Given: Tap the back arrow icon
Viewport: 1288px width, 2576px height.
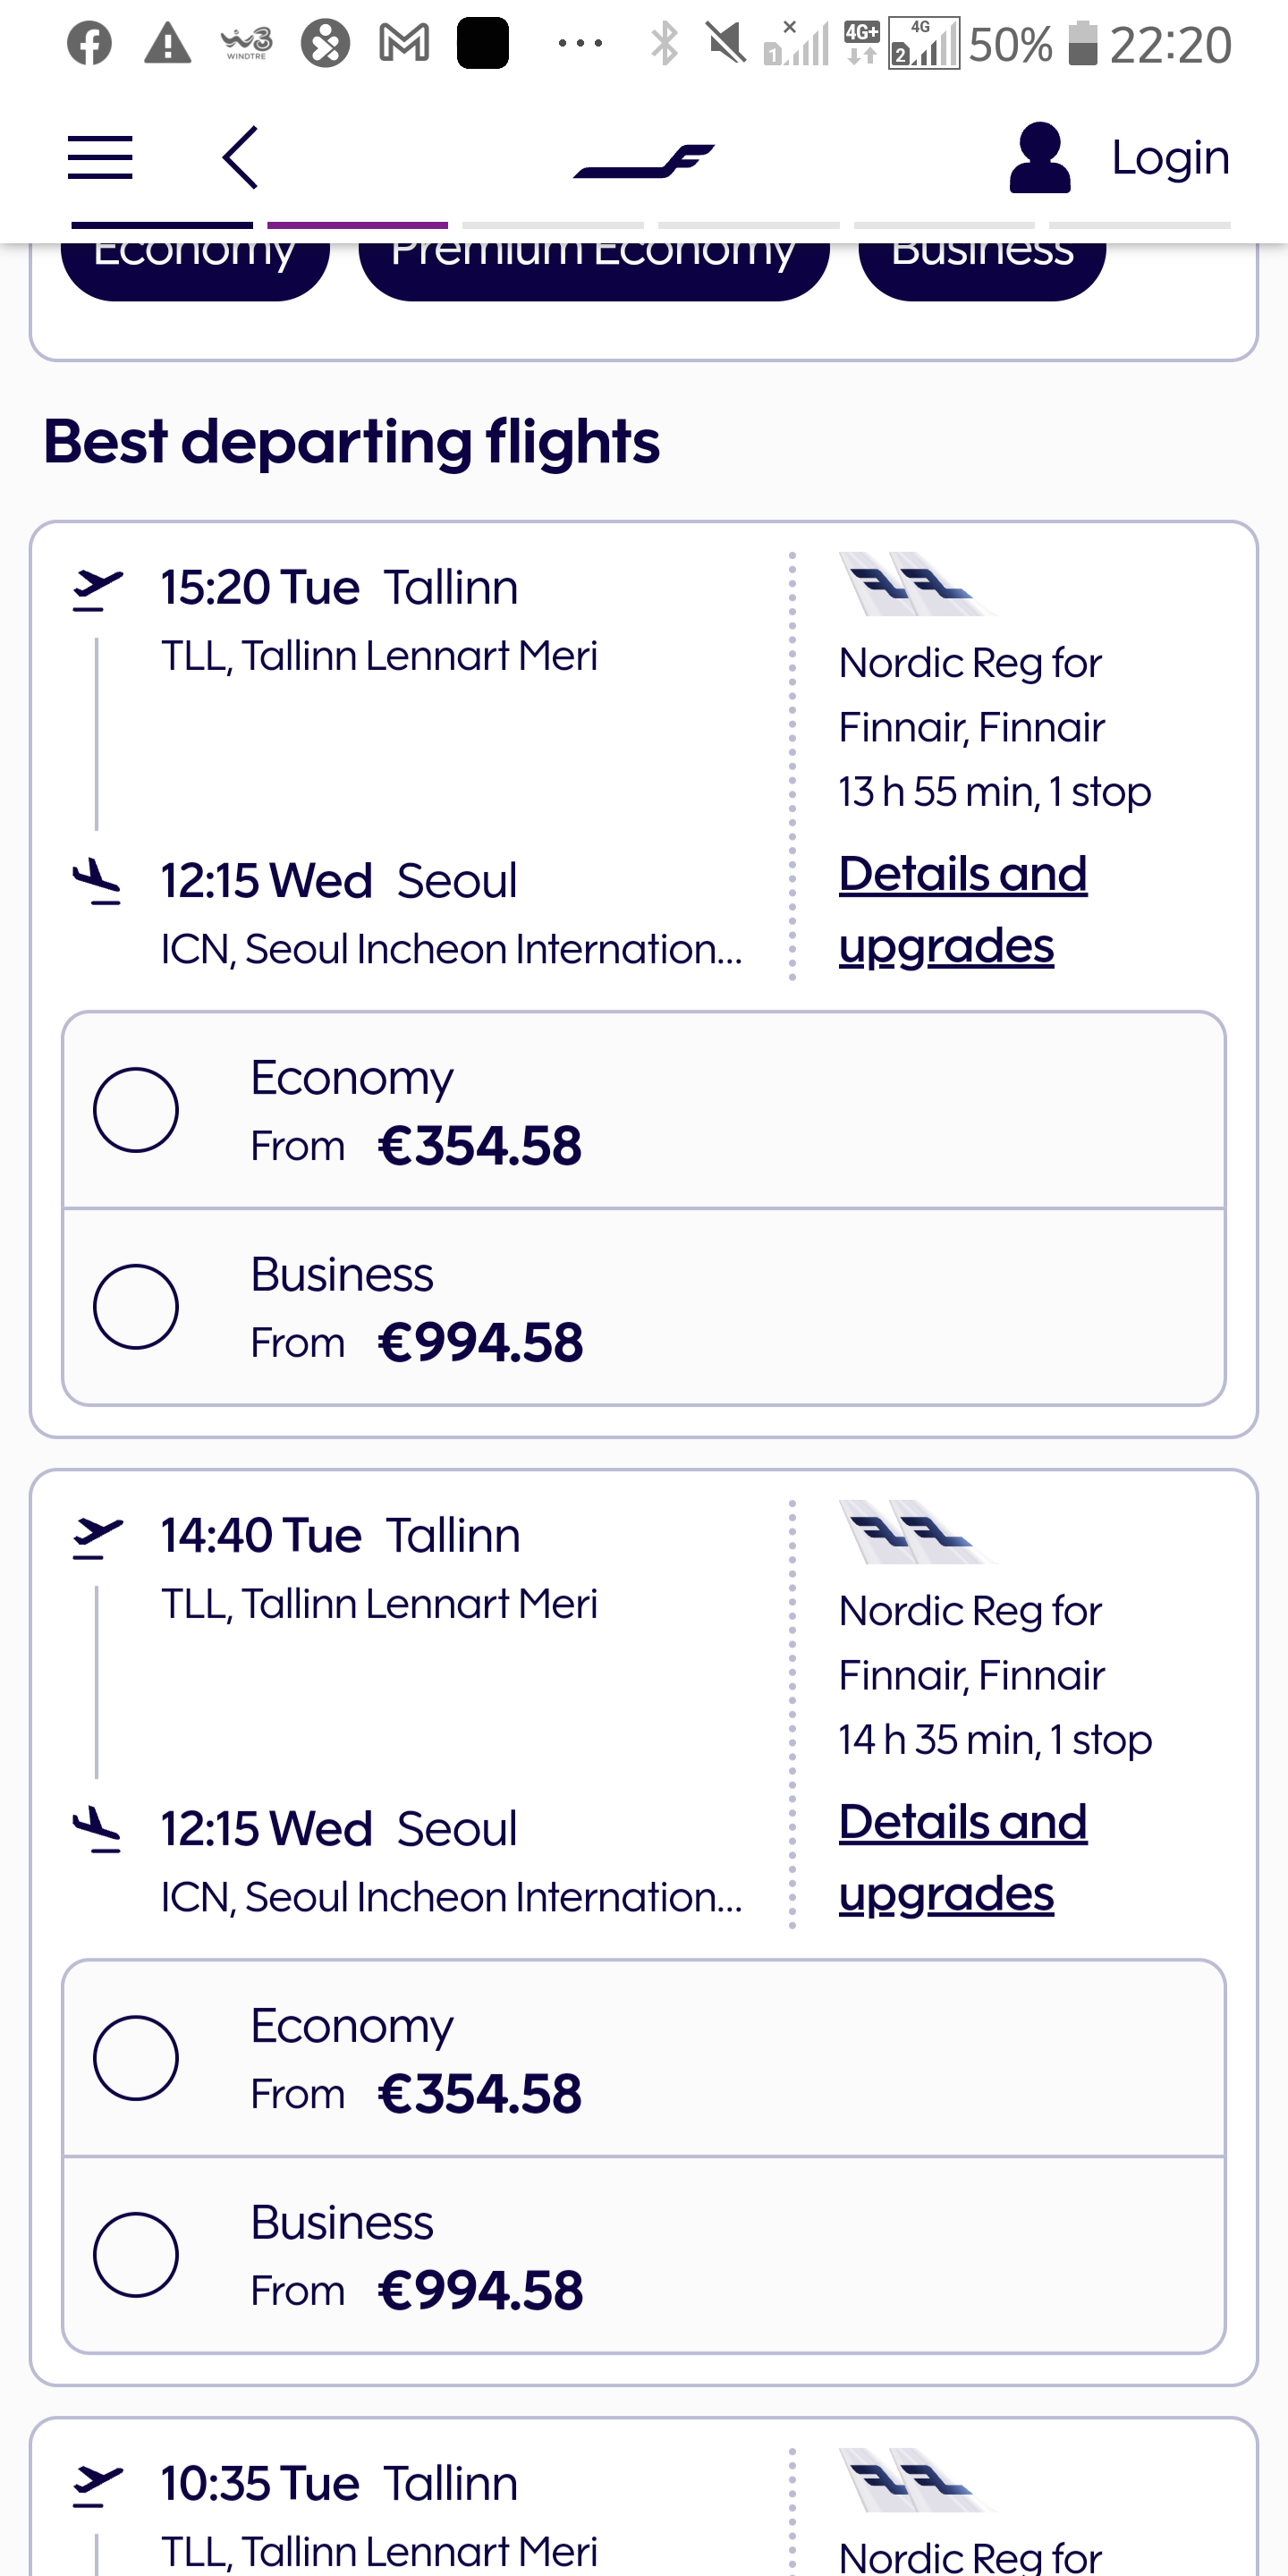Looking at the screenshot, I should (240, 157).
